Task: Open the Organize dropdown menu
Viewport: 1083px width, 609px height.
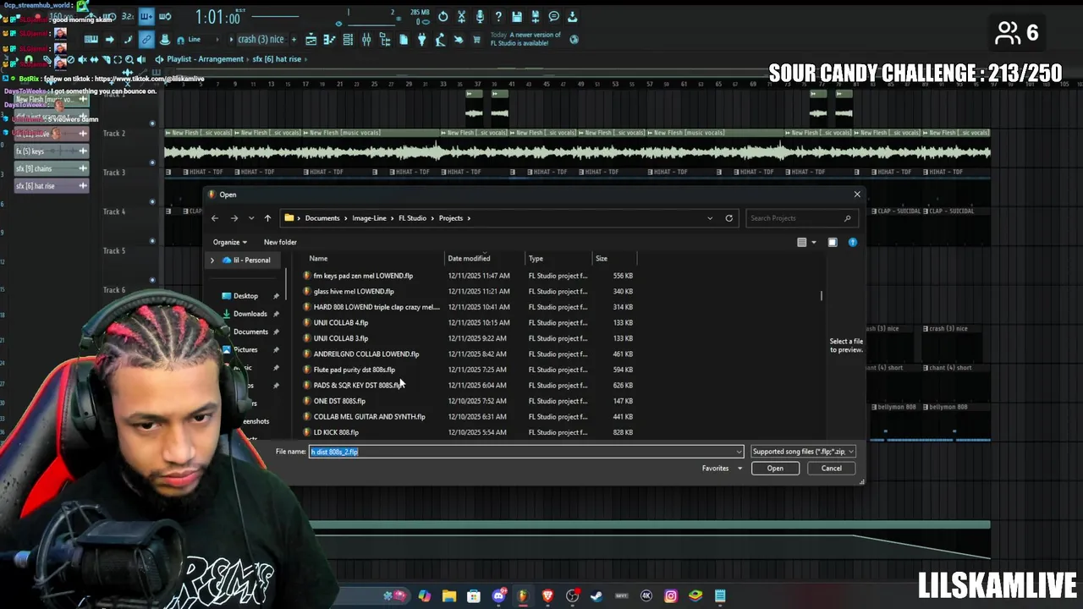Action: [230, 243]
